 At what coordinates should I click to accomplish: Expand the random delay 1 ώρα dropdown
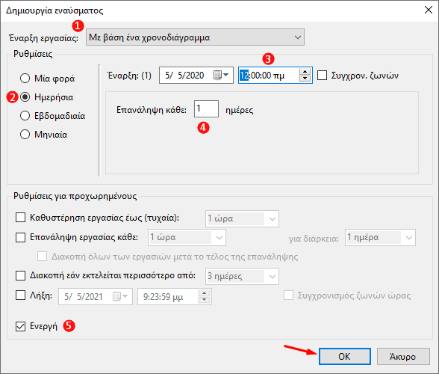point(242,218)
